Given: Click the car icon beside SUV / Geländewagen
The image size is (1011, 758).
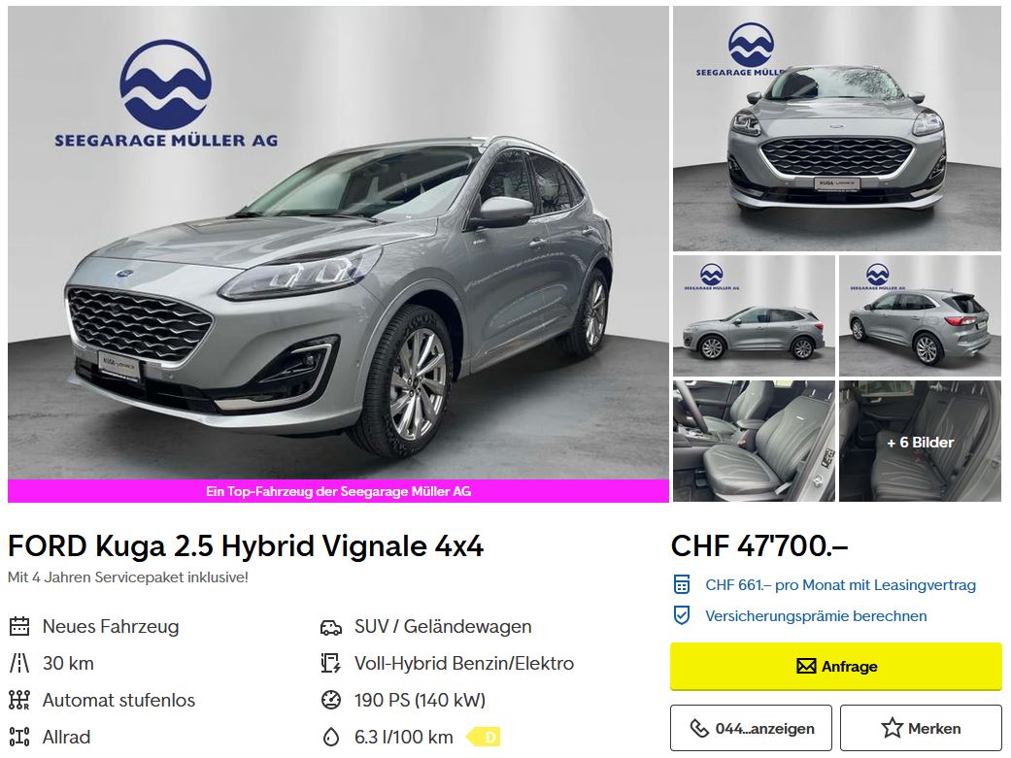Looking at the screenshot, I should (x=331, y=627).
